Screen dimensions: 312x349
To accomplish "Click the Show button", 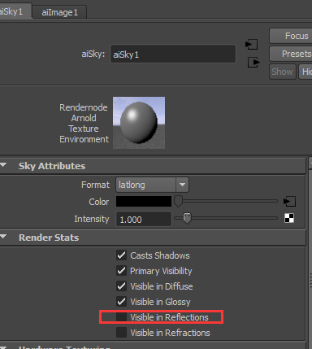I will (282, 72).
